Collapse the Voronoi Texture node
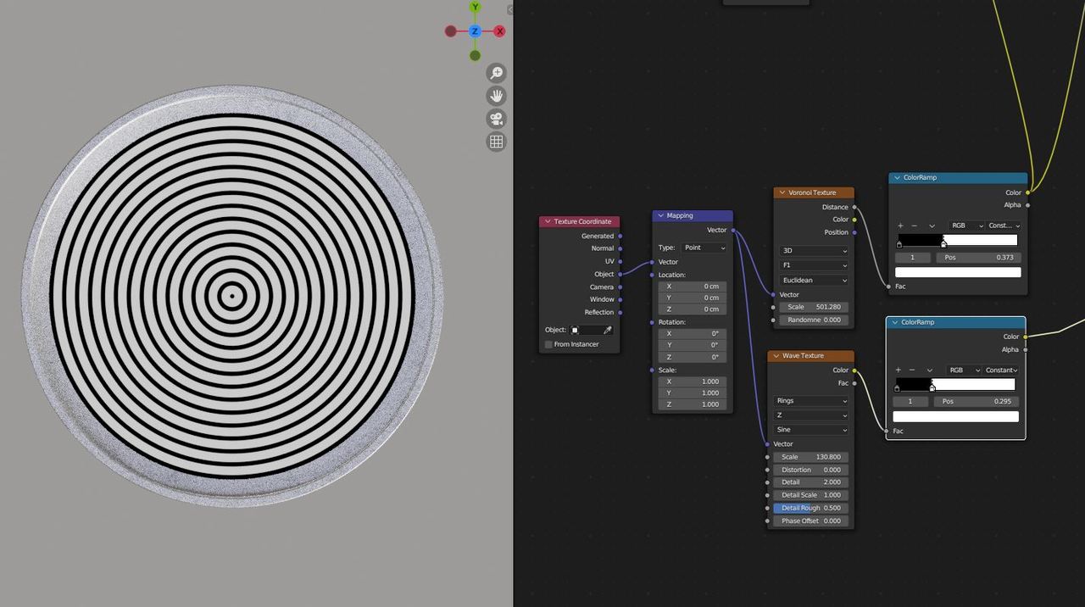Viewport: 1085px width, 607px height. [x=782, y=192]
